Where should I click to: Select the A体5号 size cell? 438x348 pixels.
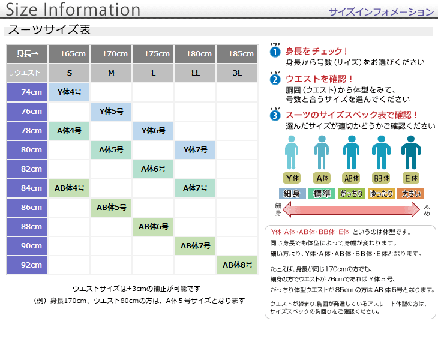[x=111, y=150]
